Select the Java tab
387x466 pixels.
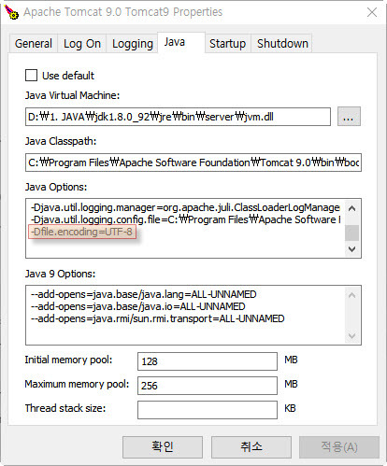pos(181,42)
